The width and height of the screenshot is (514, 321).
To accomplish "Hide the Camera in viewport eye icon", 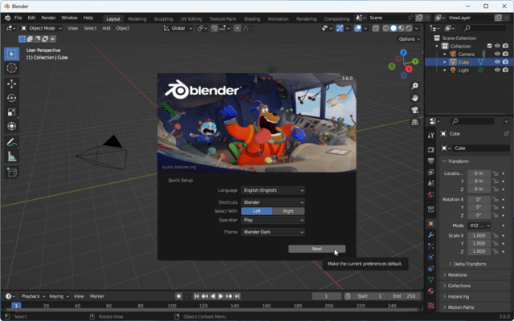I will [497, 54].
